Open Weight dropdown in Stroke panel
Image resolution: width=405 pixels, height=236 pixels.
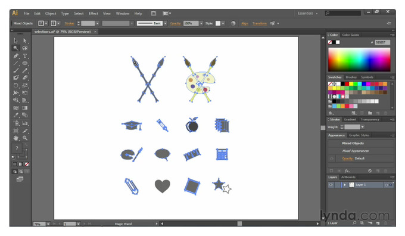point(362,127)
